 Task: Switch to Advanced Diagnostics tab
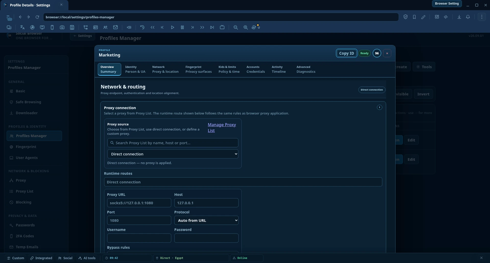tap(306, 69)
